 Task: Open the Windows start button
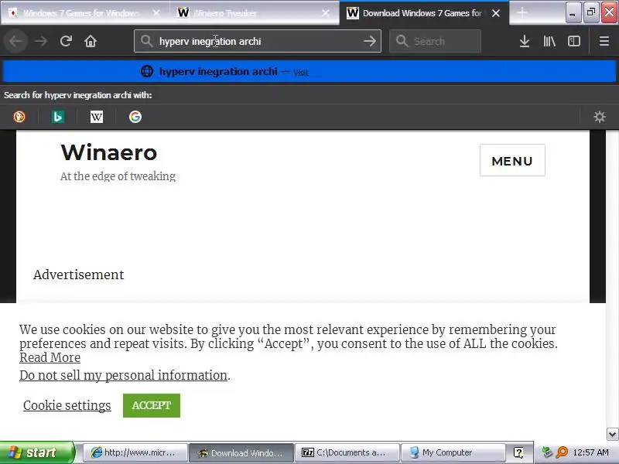37,452
